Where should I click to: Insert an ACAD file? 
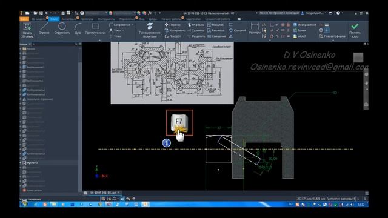(299, 36)
